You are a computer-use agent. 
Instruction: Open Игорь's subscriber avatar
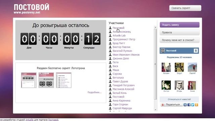point(179,85)
